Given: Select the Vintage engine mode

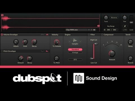Looking at the screenshot, I should [x=75, y=52].
